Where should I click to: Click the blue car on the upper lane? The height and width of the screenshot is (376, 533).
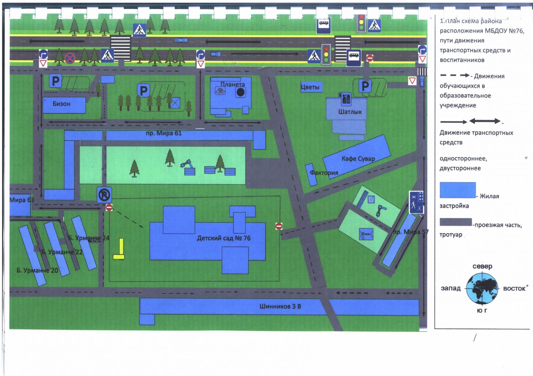point(181,40)
